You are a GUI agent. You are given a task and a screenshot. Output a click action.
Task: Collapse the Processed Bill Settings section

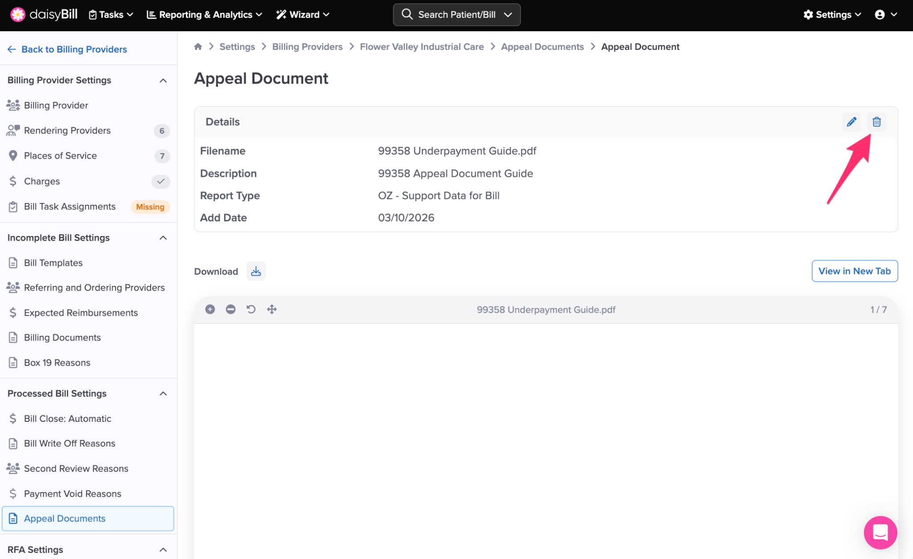[x=163, y=394]
